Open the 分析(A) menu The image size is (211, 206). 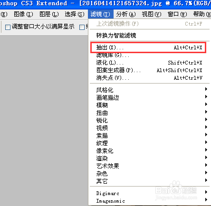(126, 14)
